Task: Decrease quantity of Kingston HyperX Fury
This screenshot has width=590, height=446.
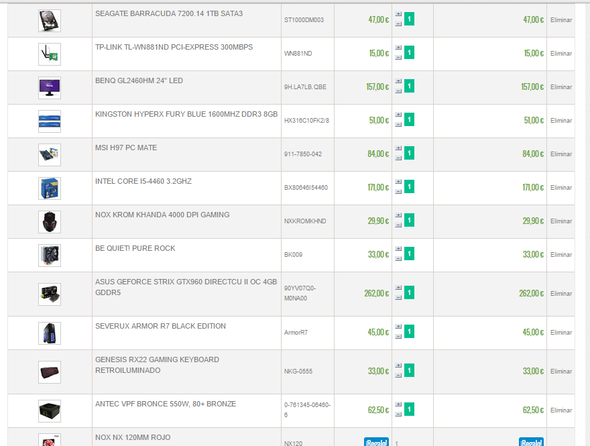Action: pyautogui.click(x=398, y=125)
